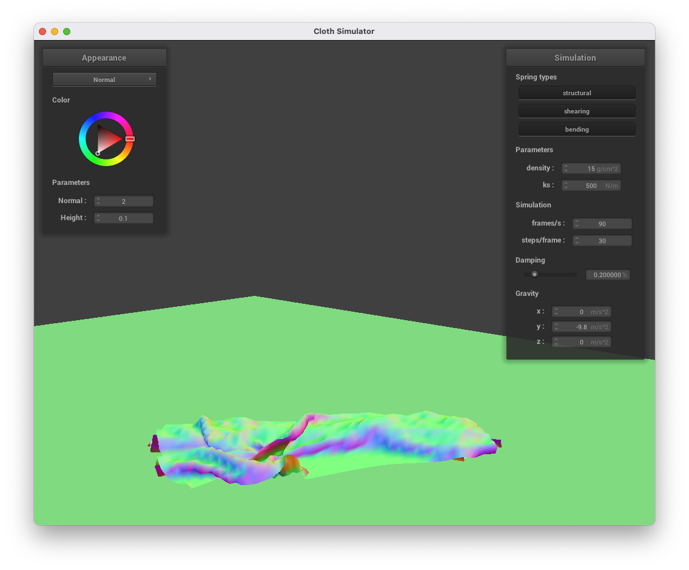Click the 'Damping' section label
The image size is (689, 570).
530,260
